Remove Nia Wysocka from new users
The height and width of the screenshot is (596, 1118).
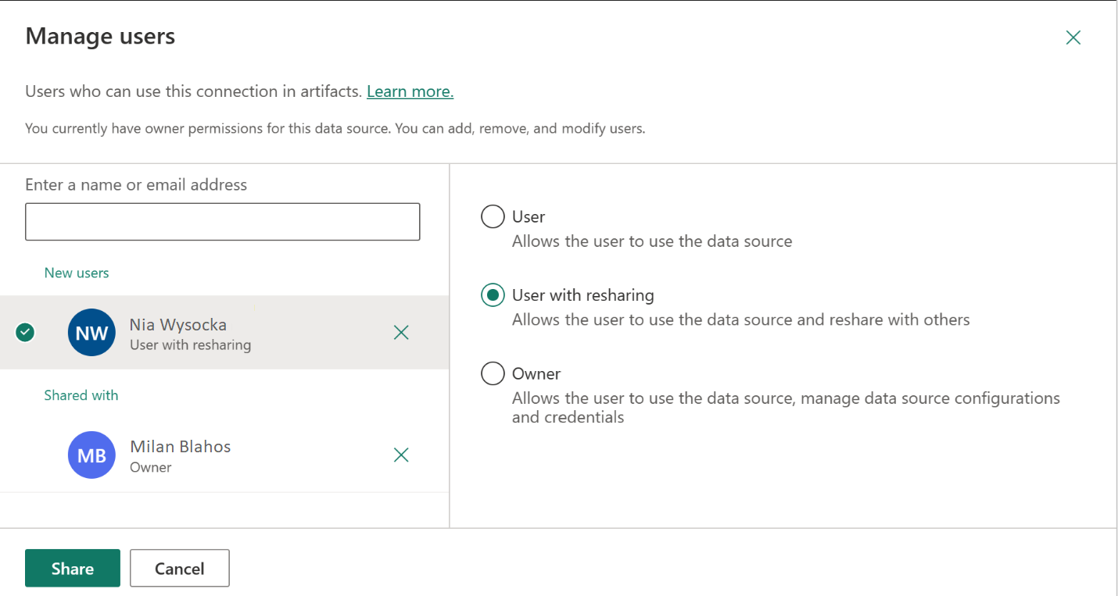pyautogui.click(x=401, y=333)
